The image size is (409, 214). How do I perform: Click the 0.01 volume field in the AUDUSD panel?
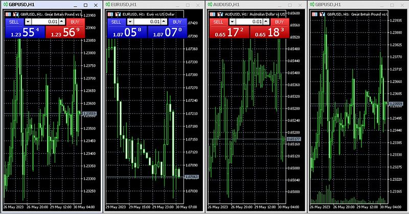[x=249, y=22]
